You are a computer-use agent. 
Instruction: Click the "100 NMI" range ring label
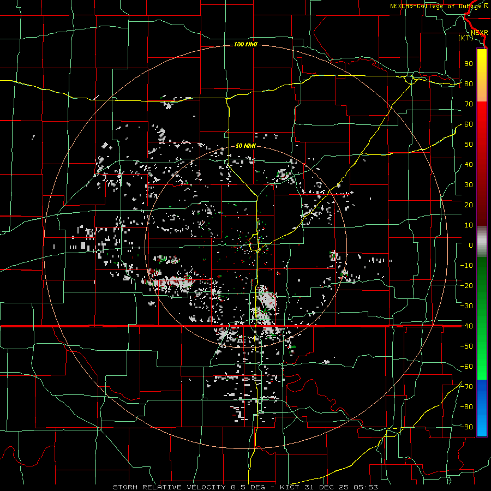(x=245, y=45)
